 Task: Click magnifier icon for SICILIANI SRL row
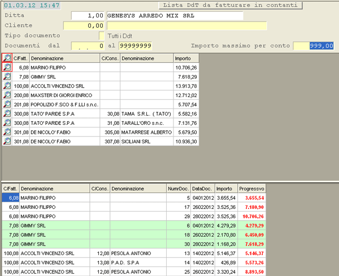7,141
